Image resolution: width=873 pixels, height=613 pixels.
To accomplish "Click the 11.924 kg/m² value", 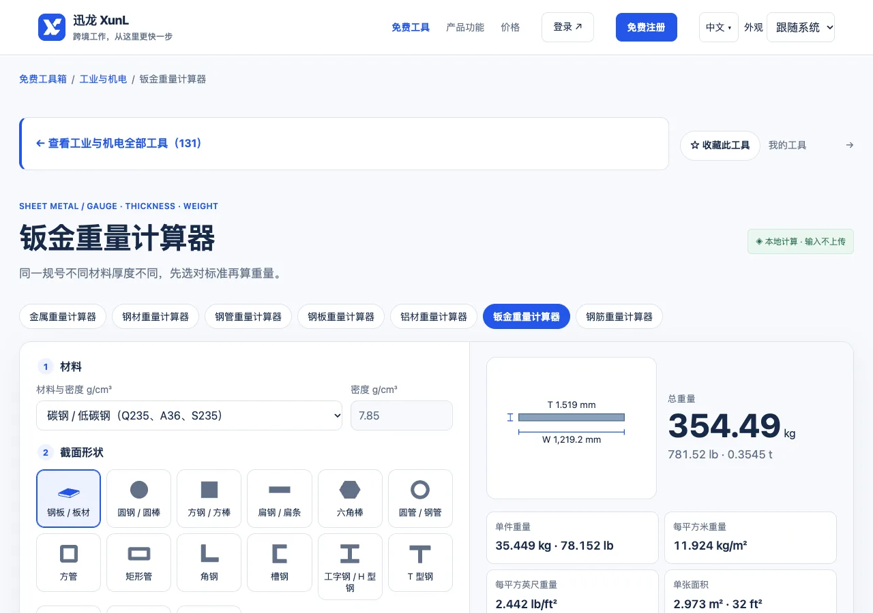I will point(710,546).
